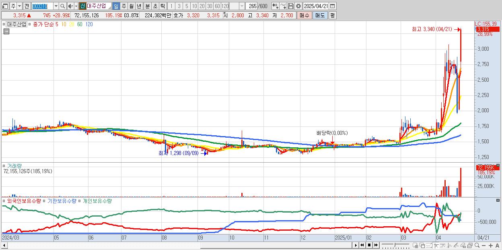The width and height of the screenshot is (502, 250).
Task: Click stop button on chart playback
Action: pyautogui.click(x=369, y=245)
